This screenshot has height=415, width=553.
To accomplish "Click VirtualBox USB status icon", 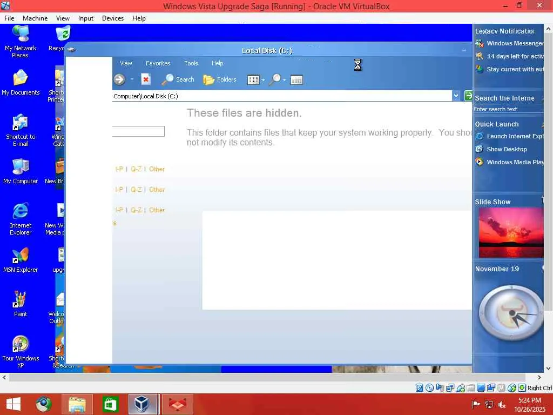I will pyautogui.click(x=461, y=388).
